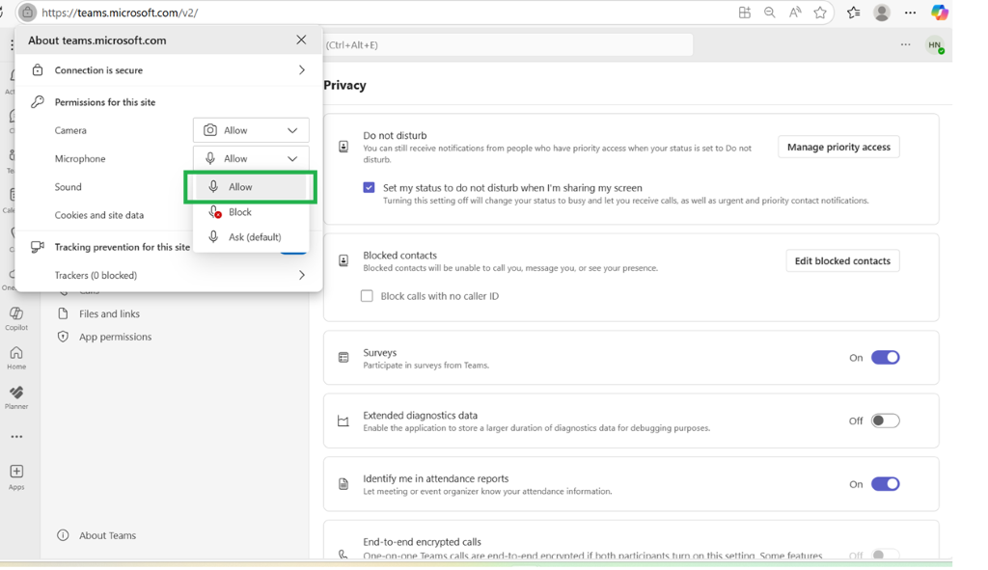Viewport: 988px width, 570px height.
Task: Click the HN profile avatar in Teams
Action: [x=935, y=45]
